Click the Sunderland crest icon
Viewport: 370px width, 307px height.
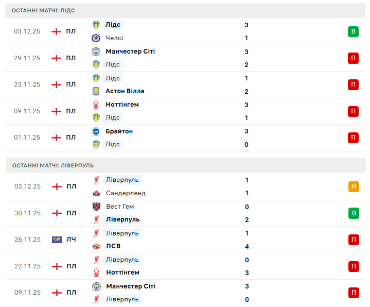(x=96, y=193)
